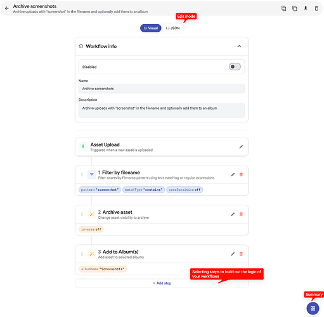Delete the Add to Album(s) step

pos(241,254)
